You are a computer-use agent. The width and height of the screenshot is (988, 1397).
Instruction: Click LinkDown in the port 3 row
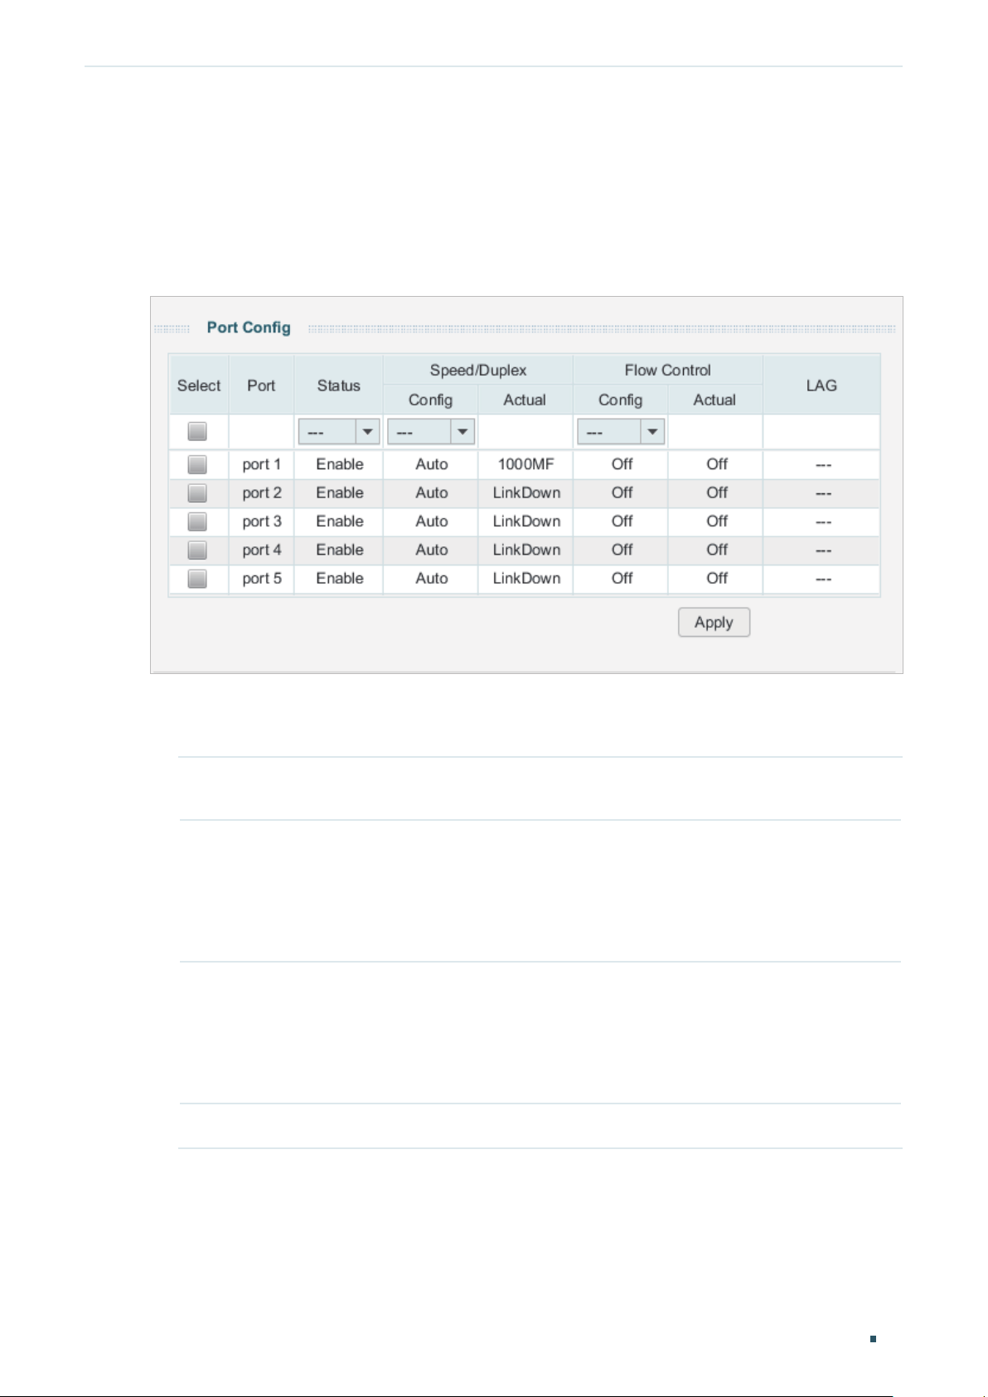click(x=526, y=521)
